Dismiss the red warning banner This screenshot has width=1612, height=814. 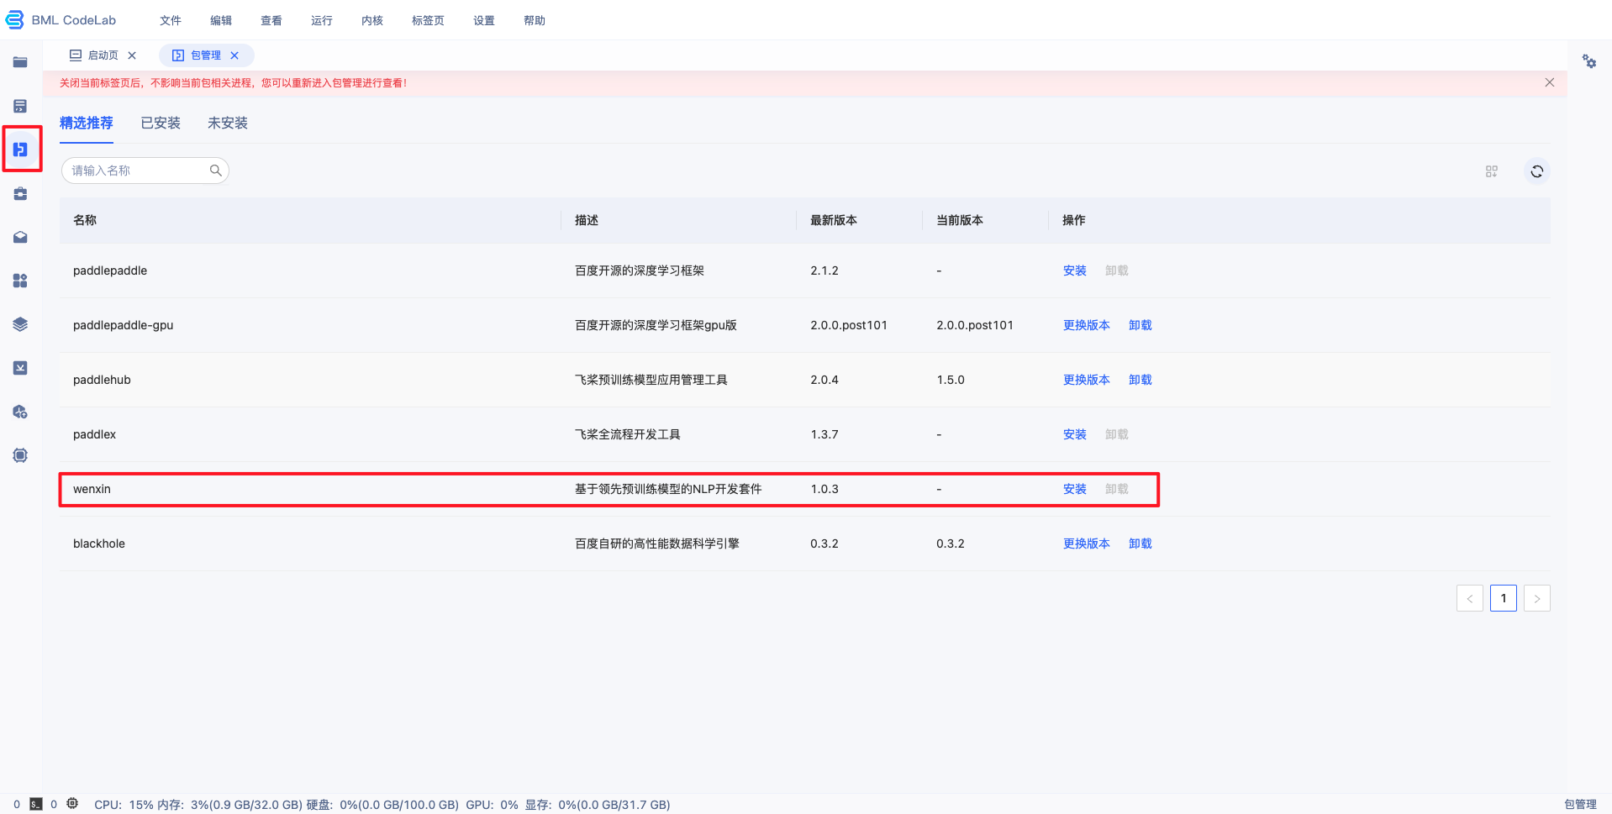[x=1549, y=82]
